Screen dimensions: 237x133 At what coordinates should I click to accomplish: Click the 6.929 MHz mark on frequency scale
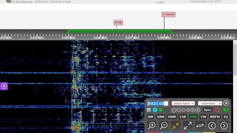[x=196, y=38]
